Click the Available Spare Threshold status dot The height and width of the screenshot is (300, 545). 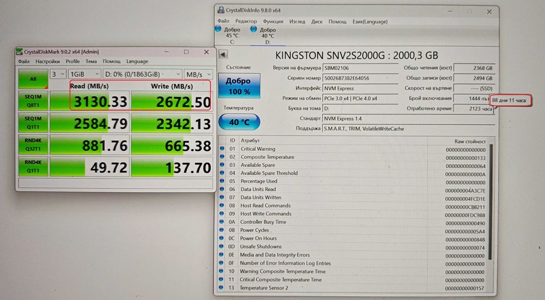pyautogui.click(x=222, y=173)
